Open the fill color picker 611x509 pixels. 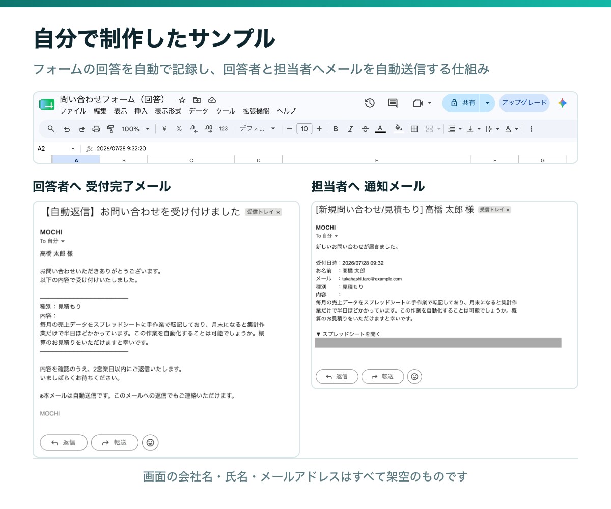(399, 129)
